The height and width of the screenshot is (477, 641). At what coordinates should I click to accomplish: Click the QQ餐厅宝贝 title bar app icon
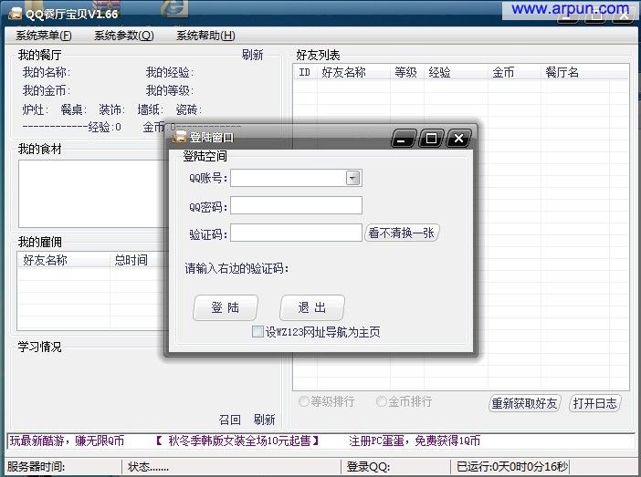point(15,14)
